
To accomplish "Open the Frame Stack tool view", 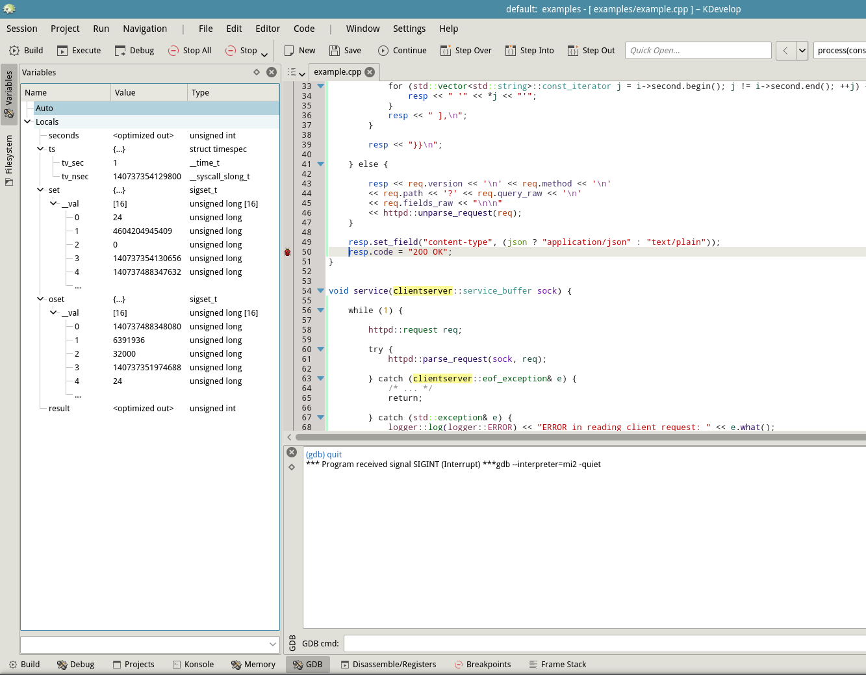I will 557,664.
